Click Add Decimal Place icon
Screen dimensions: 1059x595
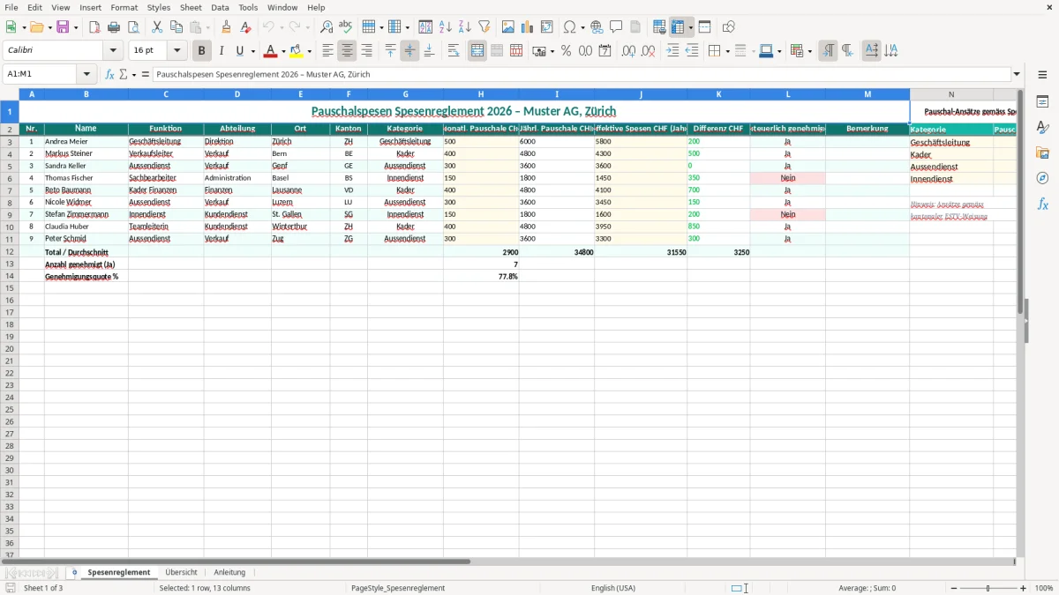(x=628, y=51)
